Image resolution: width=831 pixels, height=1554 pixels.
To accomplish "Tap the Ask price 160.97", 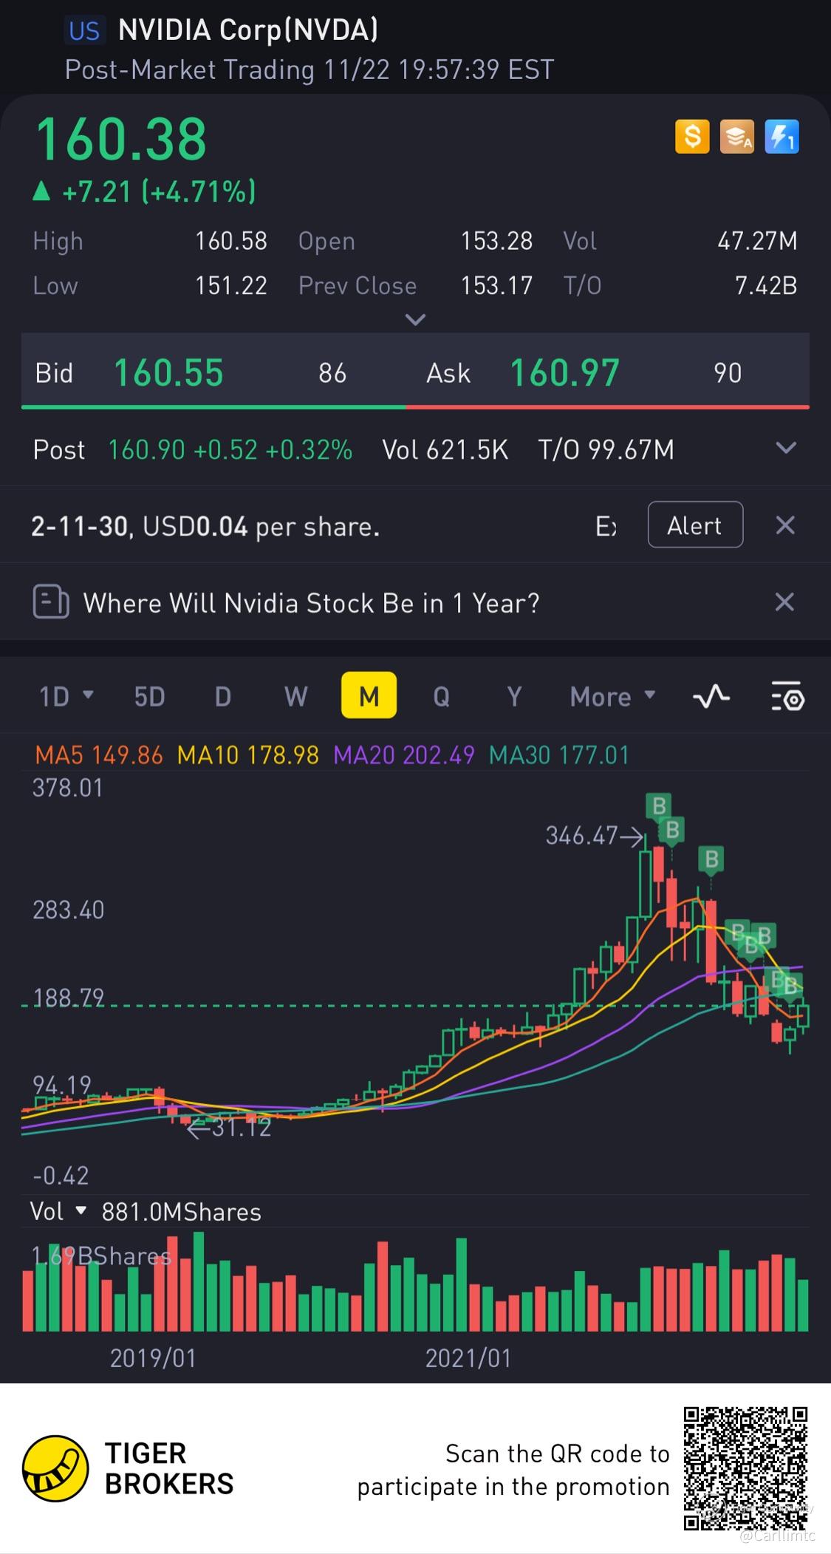I will 565,372.
